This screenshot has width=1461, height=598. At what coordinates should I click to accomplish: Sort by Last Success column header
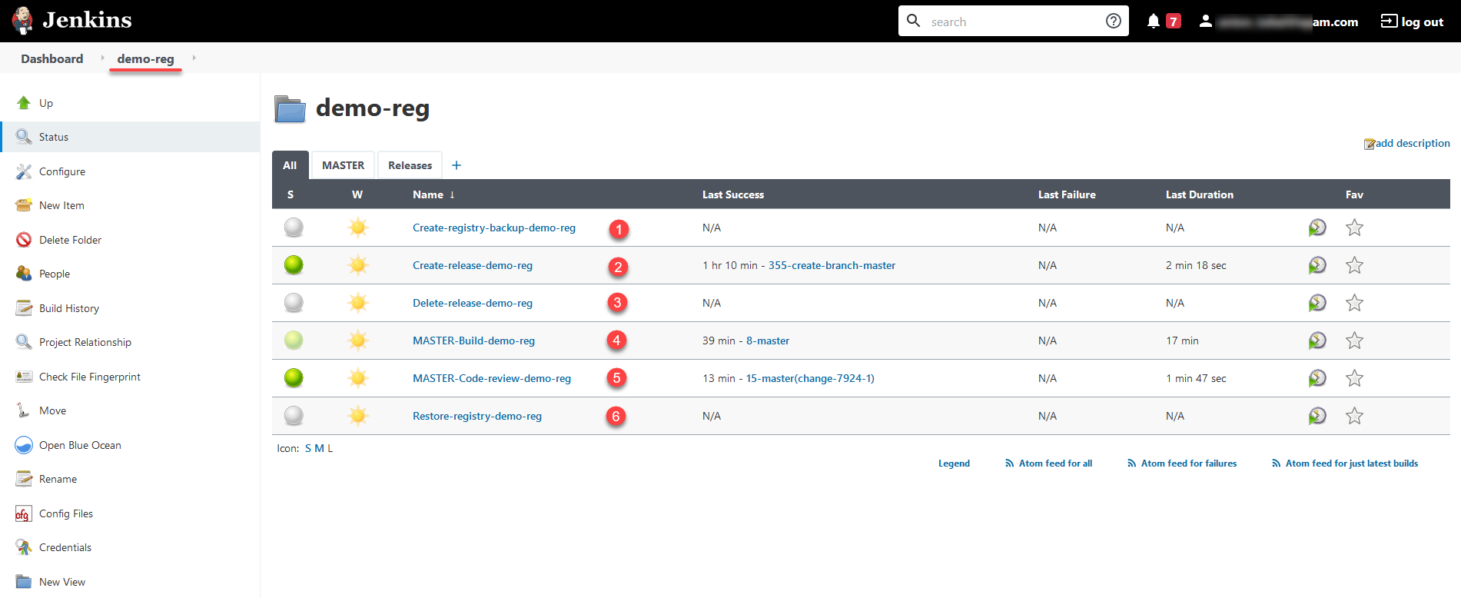click(x=733, y=194)
